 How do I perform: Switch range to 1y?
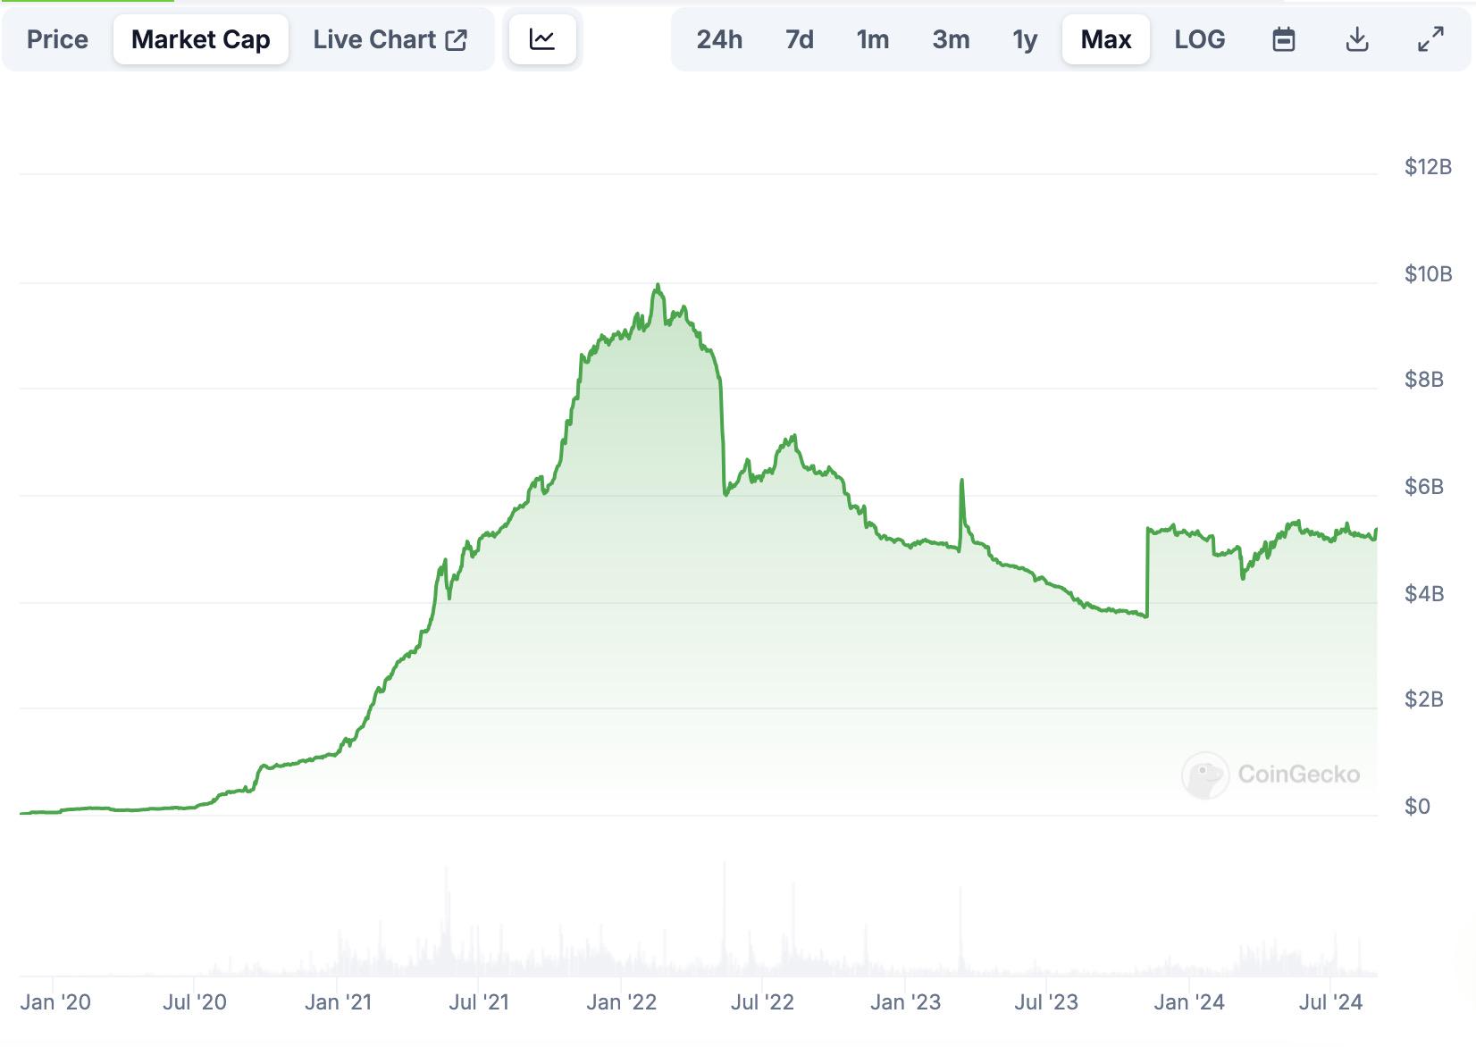pos(1025,39)
